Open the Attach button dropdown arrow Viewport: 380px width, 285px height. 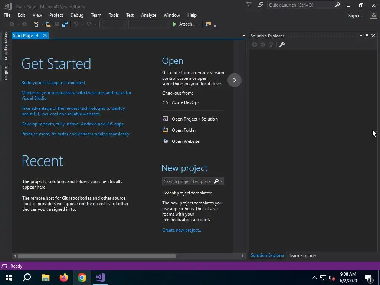199,24
